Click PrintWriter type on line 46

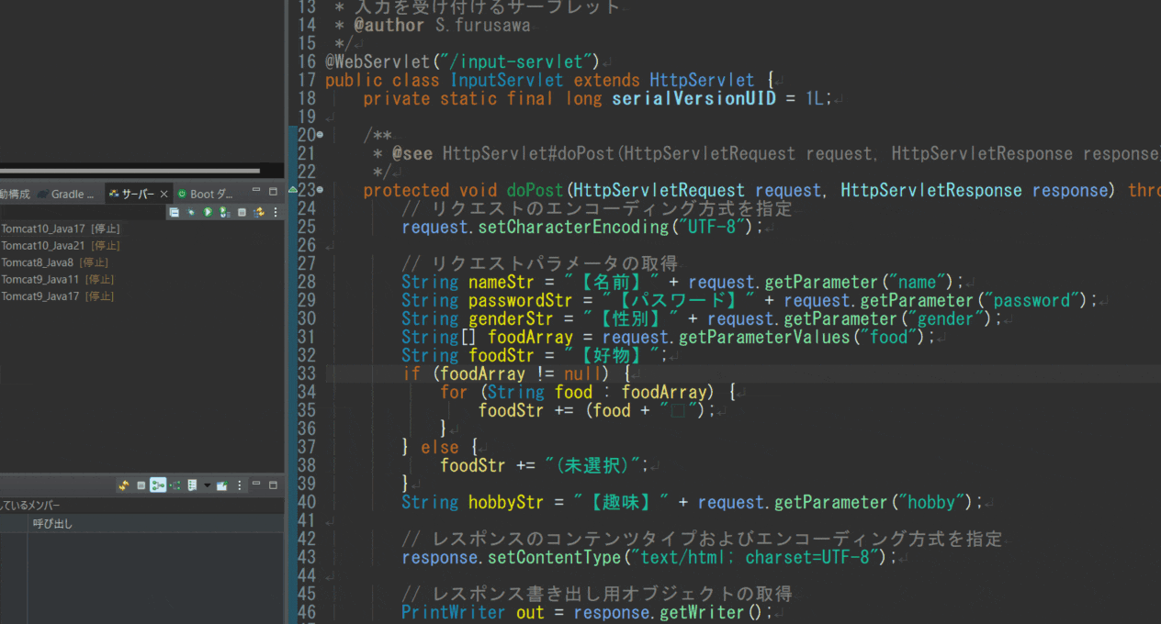(x=453, y=613)
